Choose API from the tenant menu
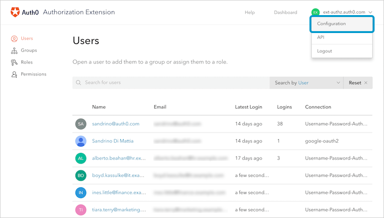The height and width of the screenshot is (218, 384). pyautogui.click(x=342, y=37)
